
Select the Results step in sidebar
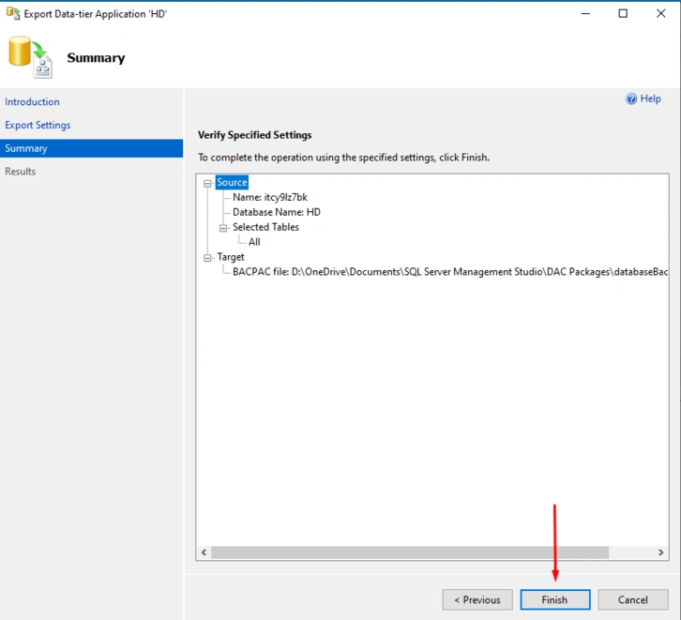point(21,172)
